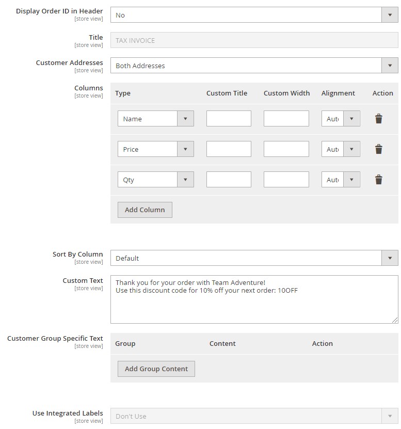Viewport: 401px width, 429px height.
Task: Click Custom Title field in Qty row
Action: point(229,180)
